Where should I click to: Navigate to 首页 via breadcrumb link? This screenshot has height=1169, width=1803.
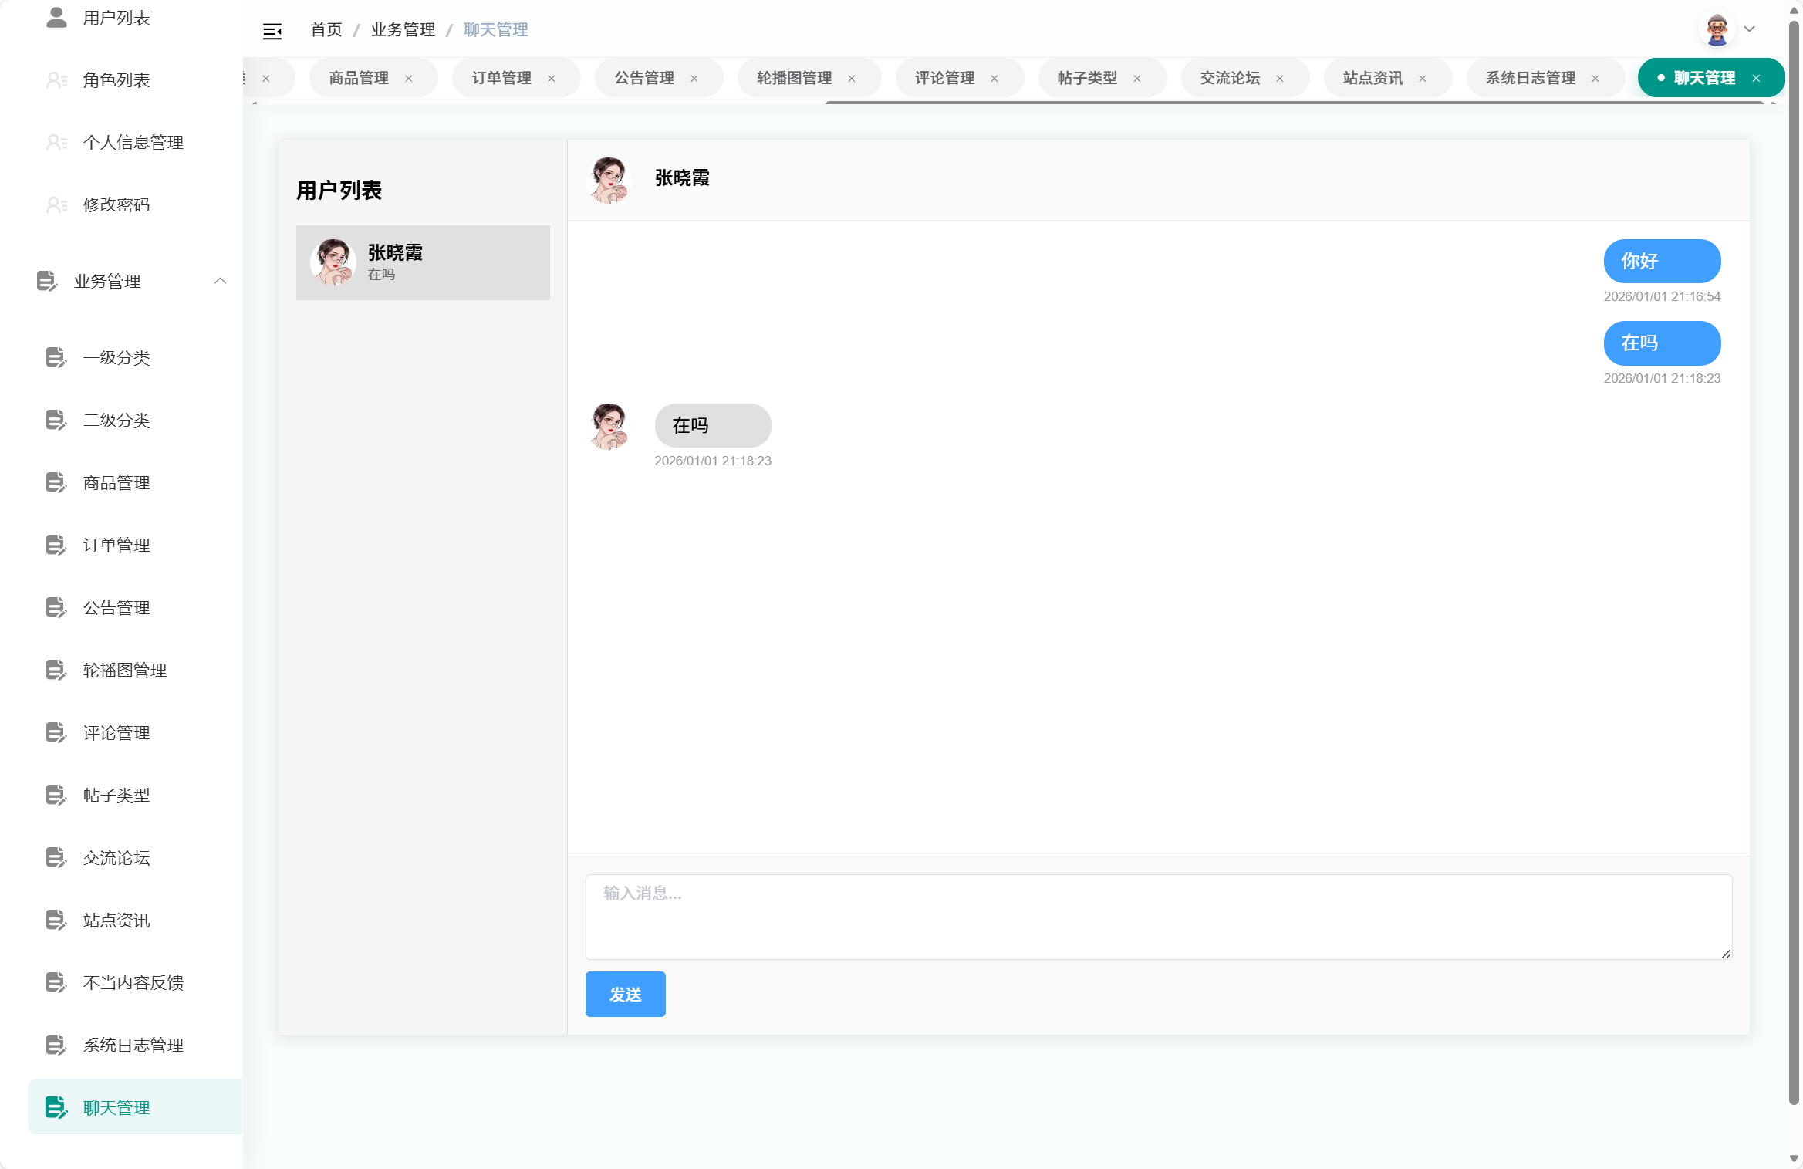325,29
